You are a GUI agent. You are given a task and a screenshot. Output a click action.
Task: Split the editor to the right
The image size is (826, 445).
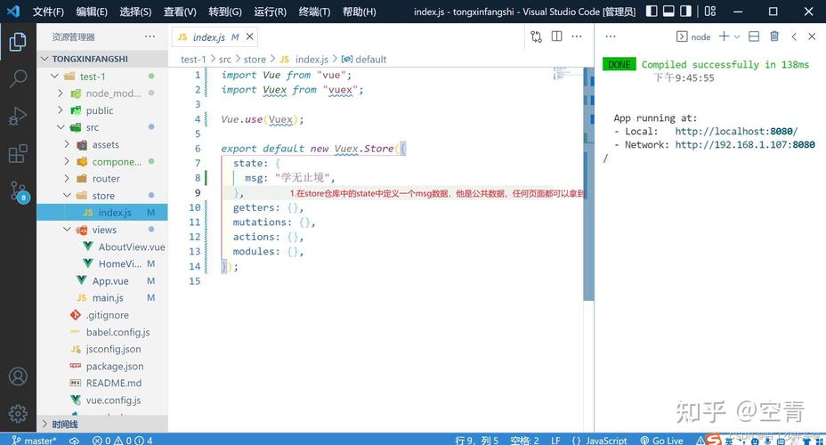click(557, 36)
